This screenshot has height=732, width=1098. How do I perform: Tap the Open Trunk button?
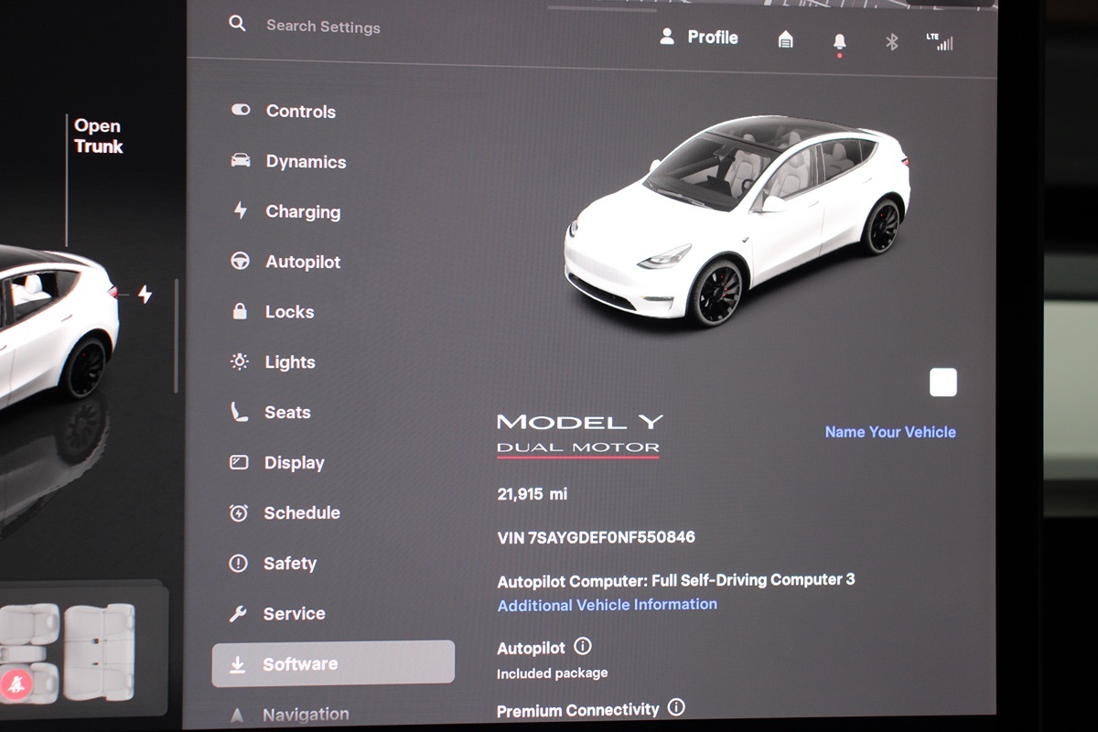coord(98,136)
